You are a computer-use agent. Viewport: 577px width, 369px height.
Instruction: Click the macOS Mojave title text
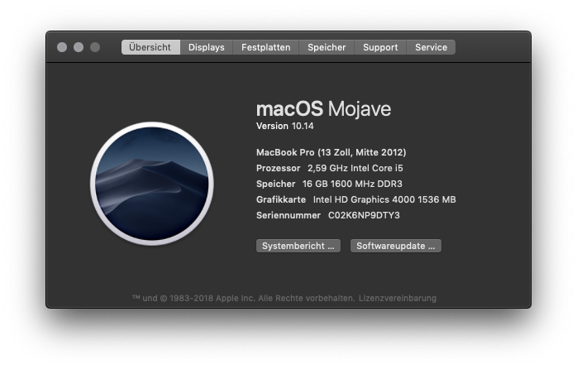[x=323, y=108]
